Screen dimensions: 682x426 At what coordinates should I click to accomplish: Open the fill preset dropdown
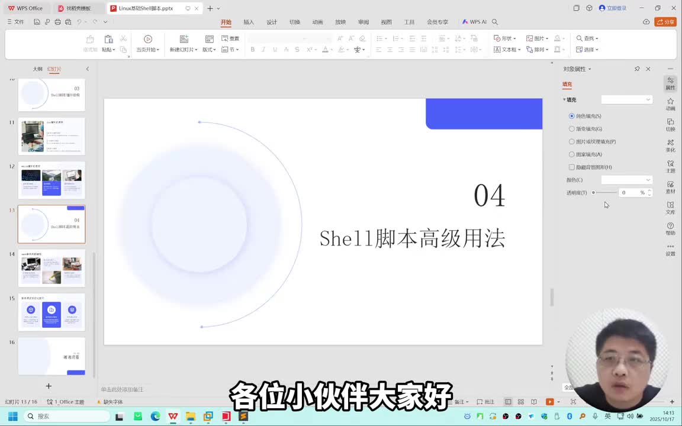[x=627, y=99]
